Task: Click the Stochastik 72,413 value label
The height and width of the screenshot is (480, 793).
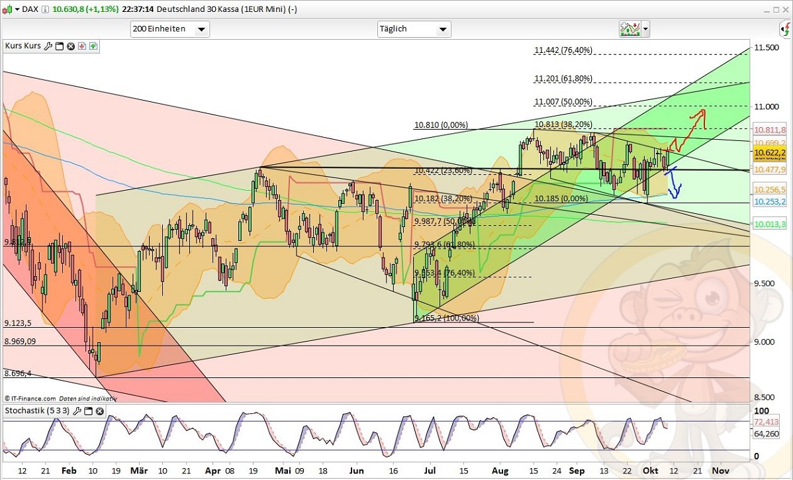Action: click(767, 422)
